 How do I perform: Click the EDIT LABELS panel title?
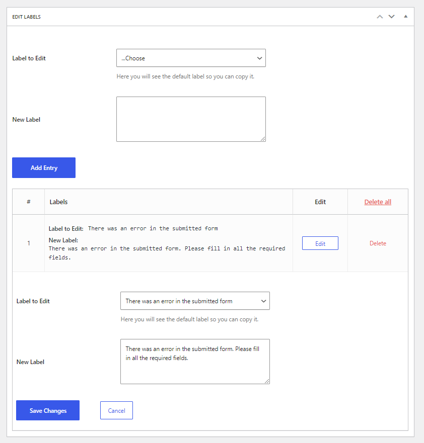click(26, 17)
